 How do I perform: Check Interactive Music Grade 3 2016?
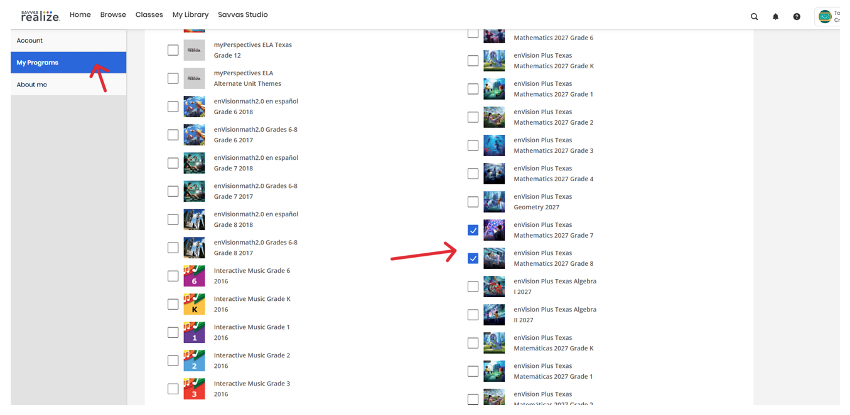coord(173,389)
